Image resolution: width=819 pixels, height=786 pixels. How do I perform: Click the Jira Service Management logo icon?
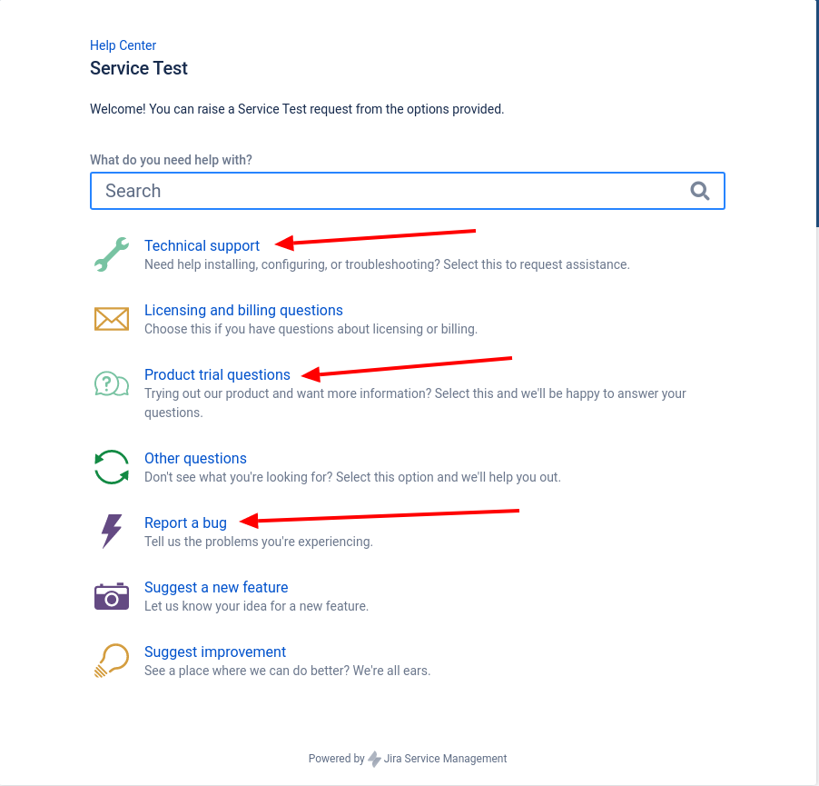click(x=374, y=759)
